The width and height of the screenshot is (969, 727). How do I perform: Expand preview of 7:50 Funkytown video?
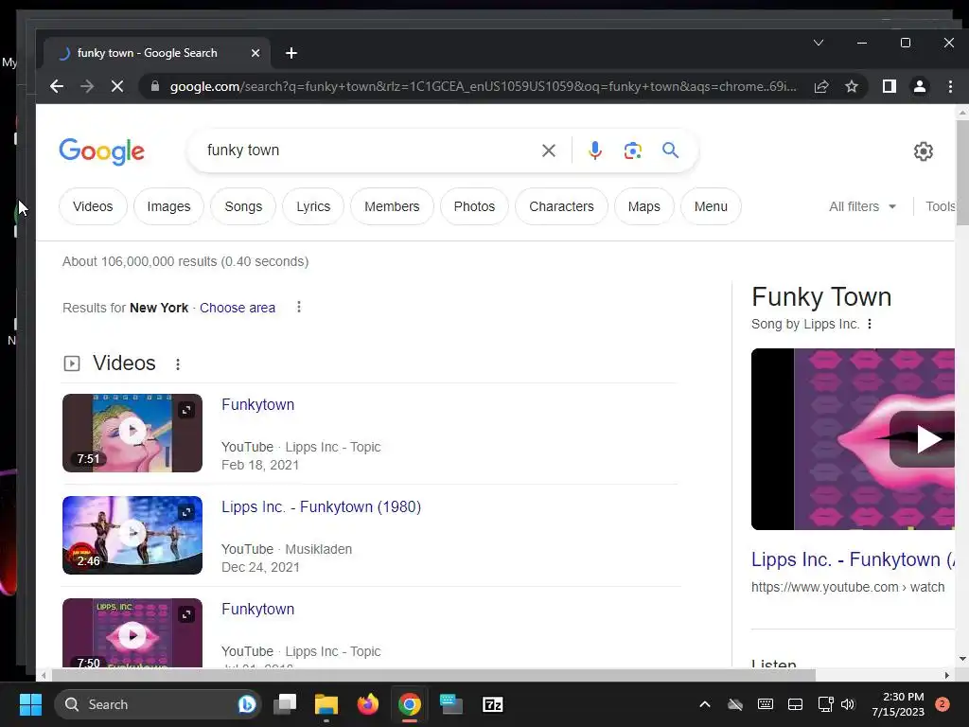(x=186, y=614)
